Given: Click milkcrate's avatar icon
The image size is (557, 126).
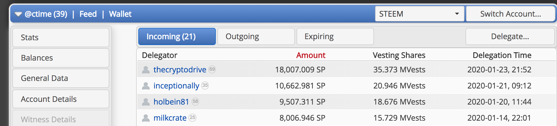Looking at the screenshot, I should click(x=146, y=118).
